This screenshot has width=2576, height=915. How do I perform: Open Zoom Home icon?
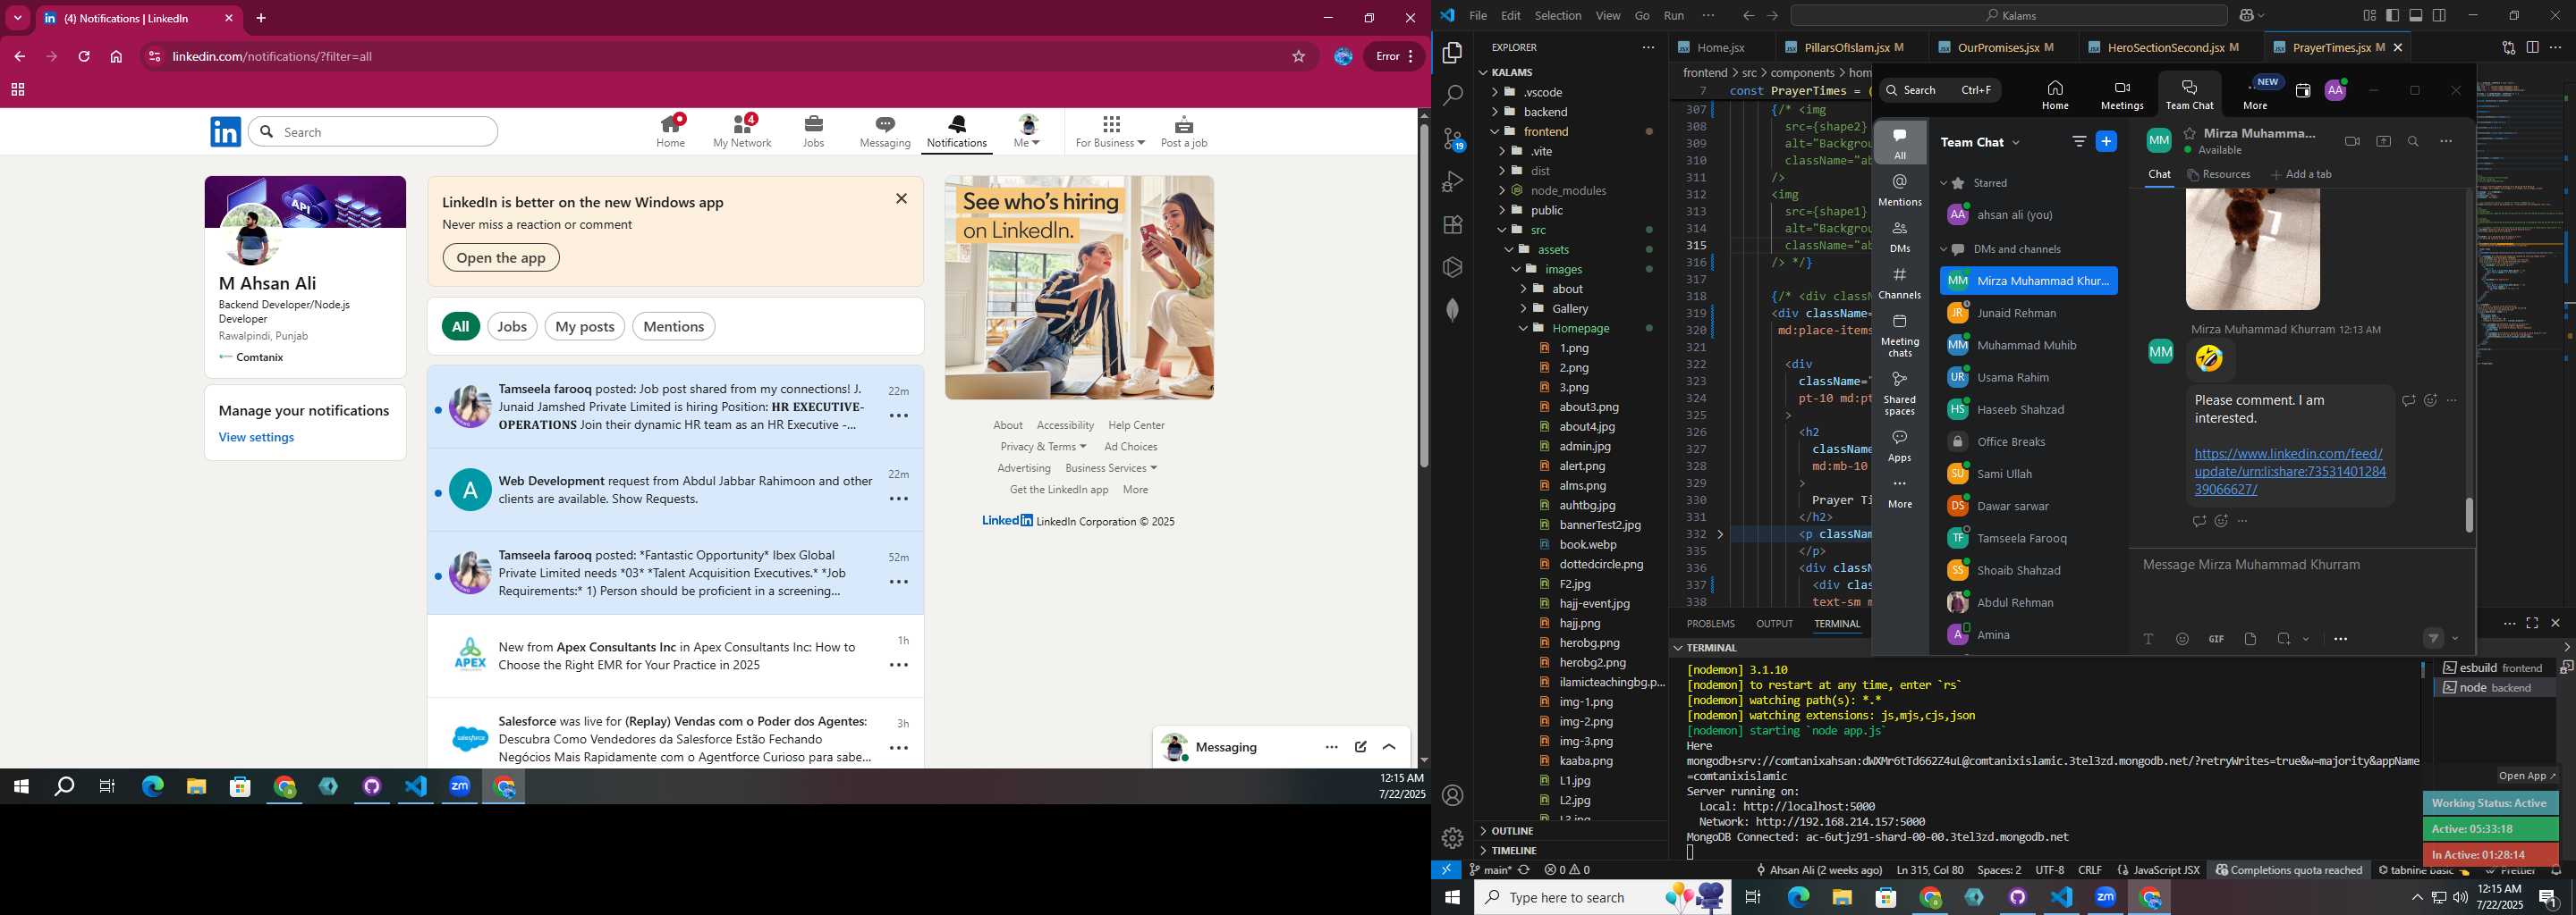pyautogui.click(x=2054, y=95)
